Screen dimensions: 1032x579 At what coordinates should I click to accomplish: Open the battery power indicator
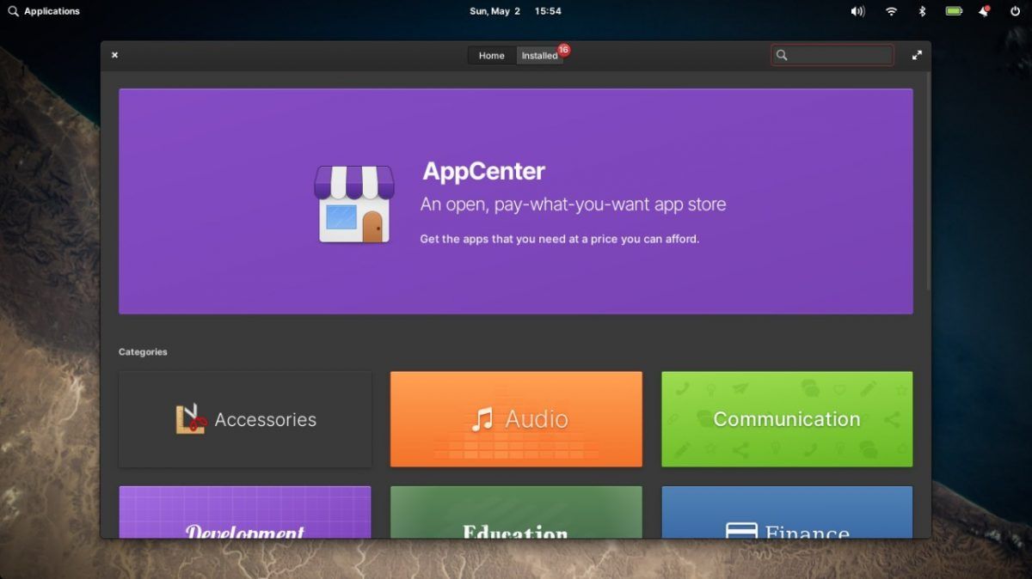[x=954, y=11]
